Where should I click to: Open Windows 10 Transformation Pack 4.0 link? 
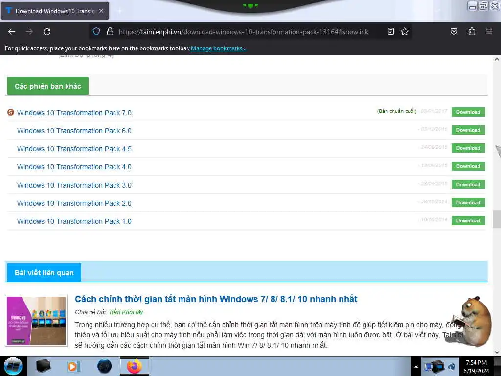tap(74, 167)
